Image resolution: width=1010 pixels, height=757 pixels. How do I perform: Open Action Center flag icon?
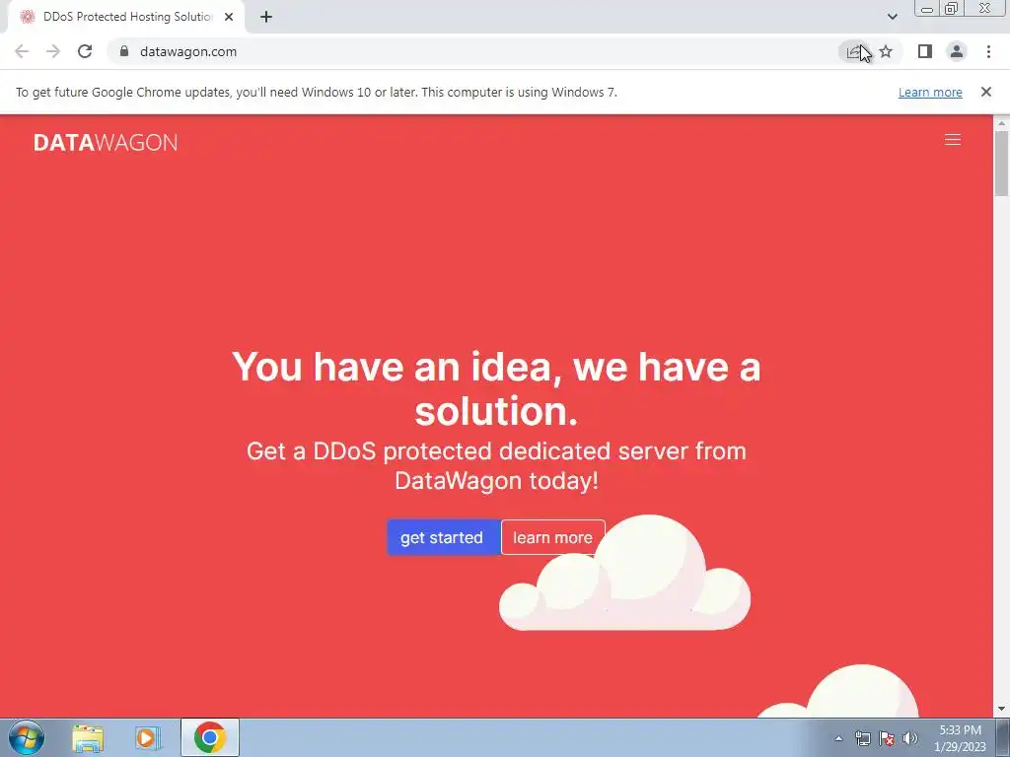887,738
